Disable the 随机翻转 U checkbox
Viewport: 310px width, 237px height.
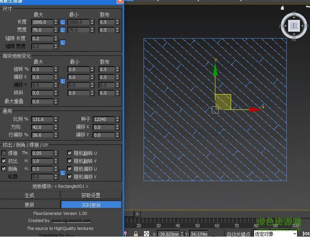70,153
